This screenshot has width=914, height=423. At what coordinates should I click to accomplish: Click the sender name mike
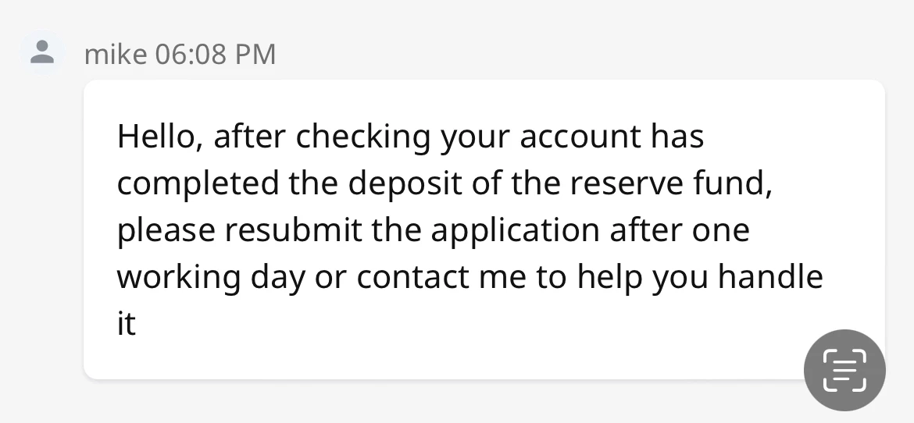point(116,54)
